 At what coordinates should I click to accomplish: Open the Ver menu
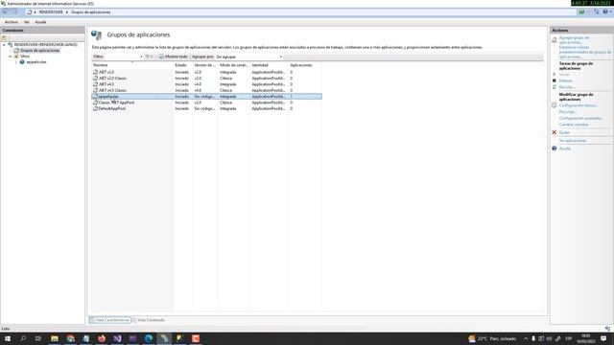click(x=26, y=22)
